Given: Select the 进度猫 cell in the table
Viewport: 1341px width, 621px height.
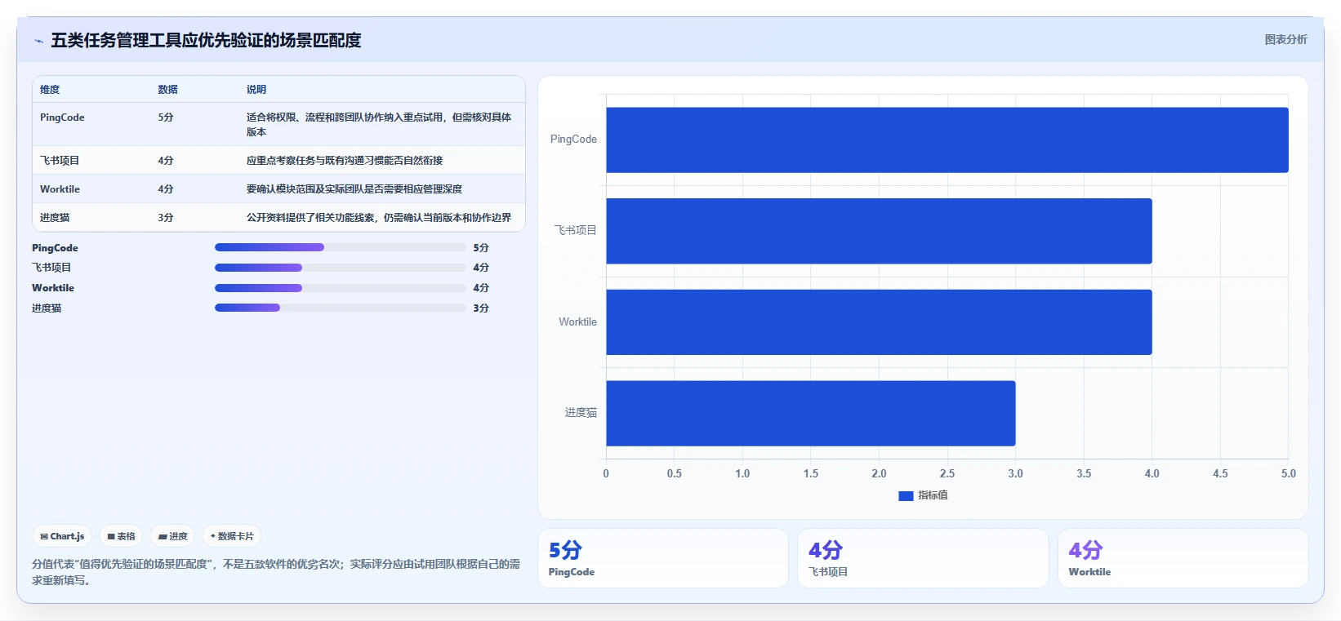Looking at the screenshot, I should pyautogui.click(x=55, y=218).
